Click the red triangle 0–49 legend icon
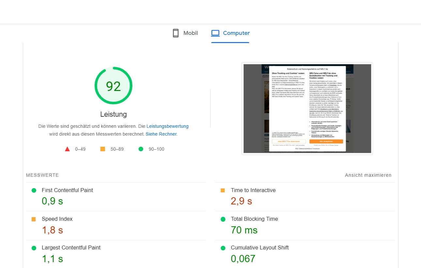 click(x=68, y=149)
